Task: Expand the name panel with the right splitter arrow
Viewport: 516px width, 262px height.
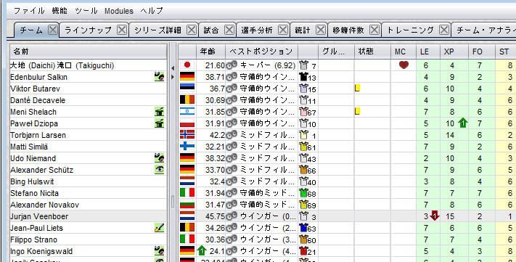Action: pos(173,78)
